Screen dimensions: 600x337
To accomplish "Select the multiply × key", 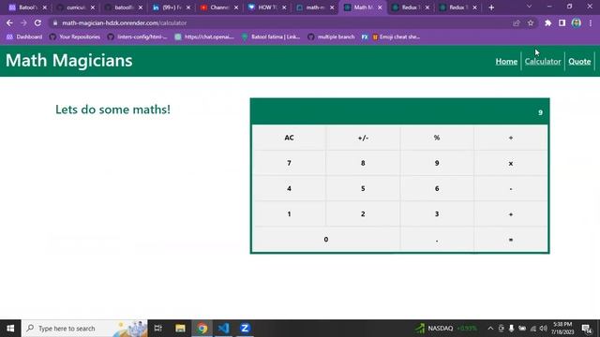I will [510, 163].
